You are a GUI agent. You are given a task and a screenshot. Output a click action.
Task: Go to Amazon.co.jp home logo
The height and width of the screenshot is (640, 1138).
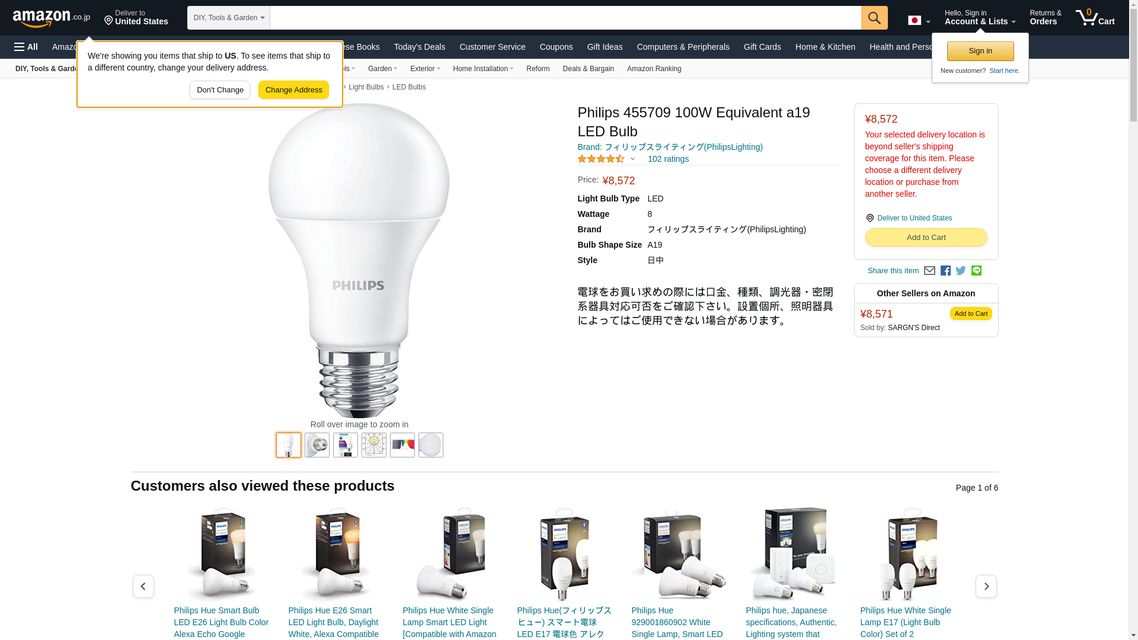pos(52,18)
